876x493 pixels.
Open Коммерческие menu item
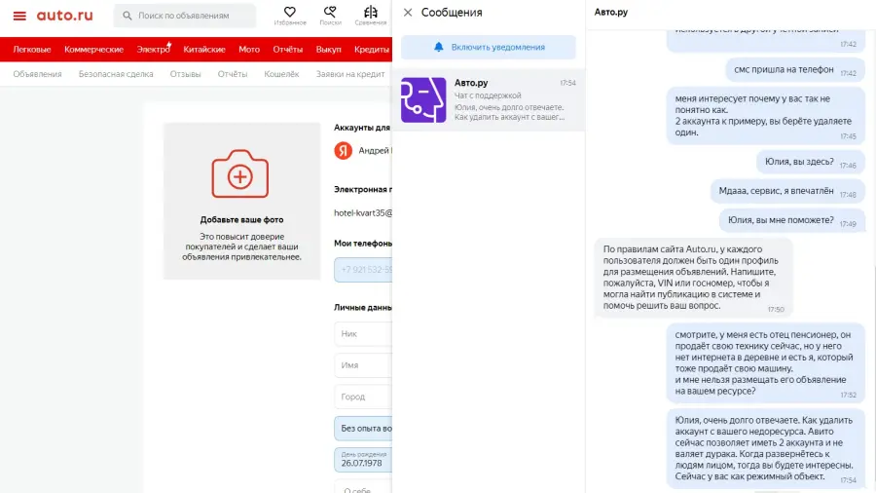click(x=93, y=49)
